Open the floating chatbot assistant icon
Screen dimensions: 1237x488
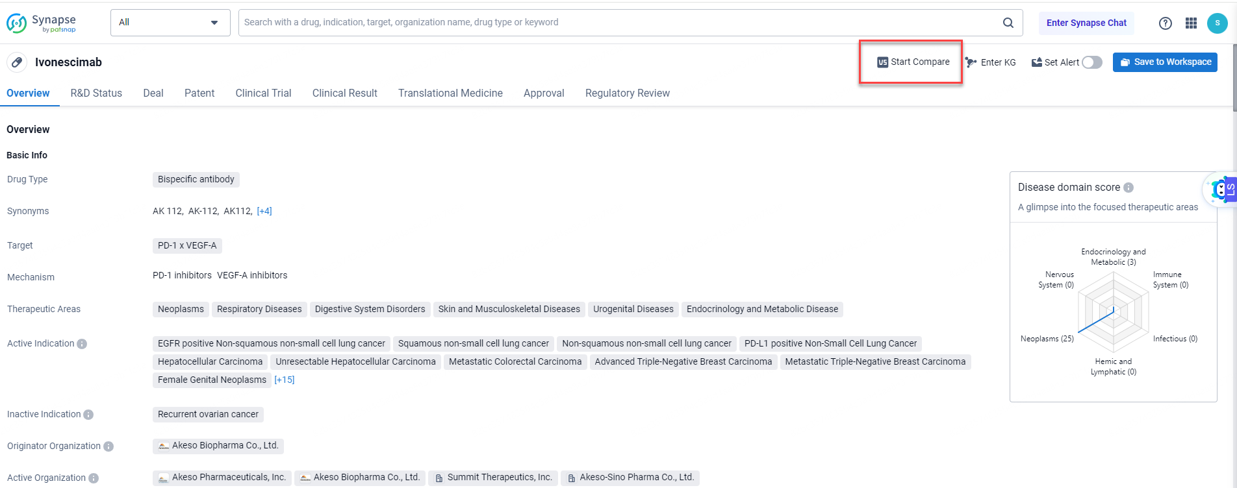pos(1219,190)
